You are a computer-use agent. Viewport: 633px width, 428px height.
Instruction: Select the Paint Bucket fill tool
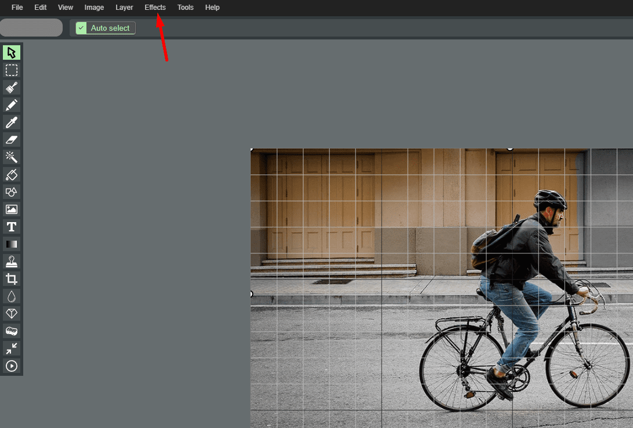coord(12,175)
